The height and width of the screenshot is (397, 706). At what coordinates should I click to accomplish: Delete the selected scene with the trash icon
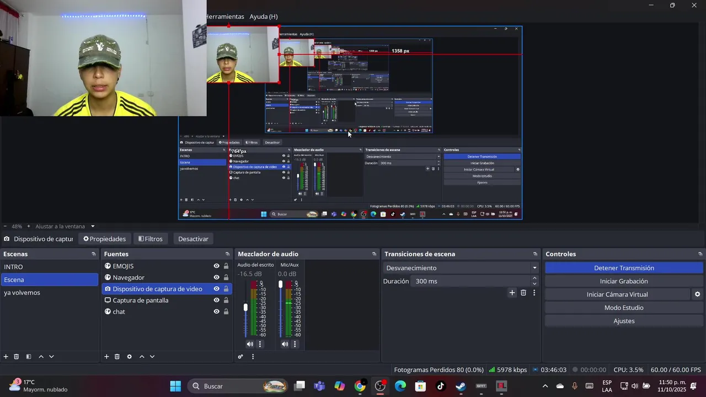point(17,357)
